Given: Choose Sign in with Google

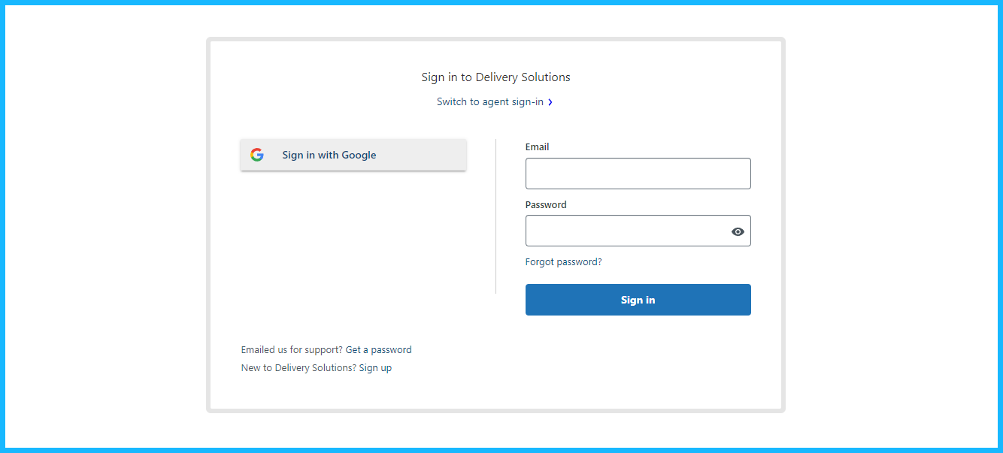Looking at the screenshot, I should point(353,155).
